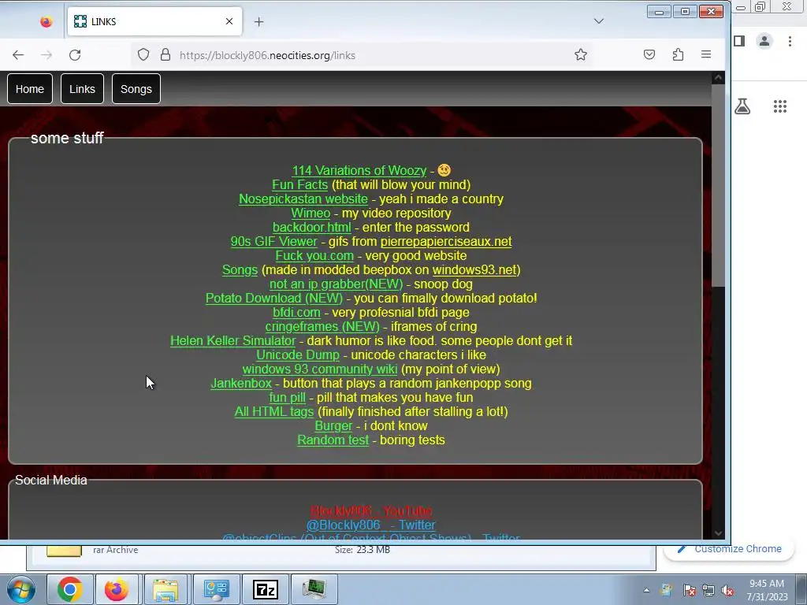Screen dimensions: 807x605
Task: Click page scrollbar down arrow
Action: click(718, 533)
